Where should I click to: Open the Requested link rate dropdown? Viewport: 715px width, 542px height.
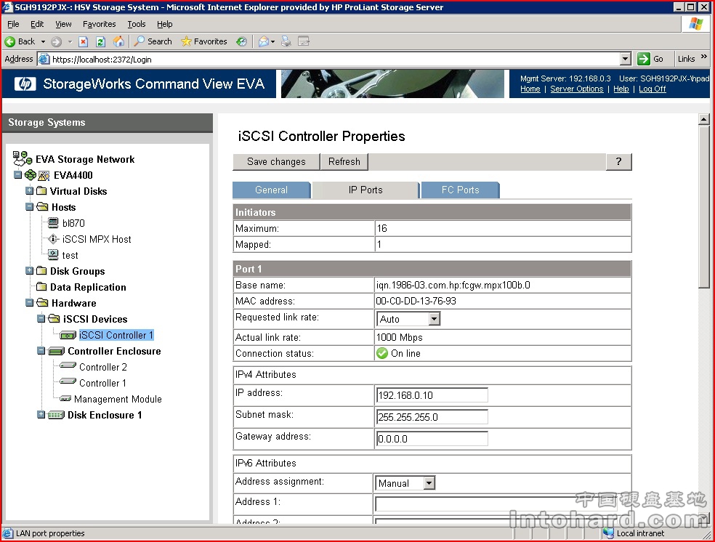click(435, 319)
